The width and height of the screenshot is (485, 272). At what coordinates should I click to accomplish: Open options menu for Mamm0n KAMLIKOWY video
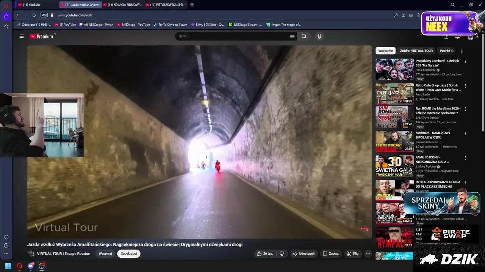(x=465, y=133)
